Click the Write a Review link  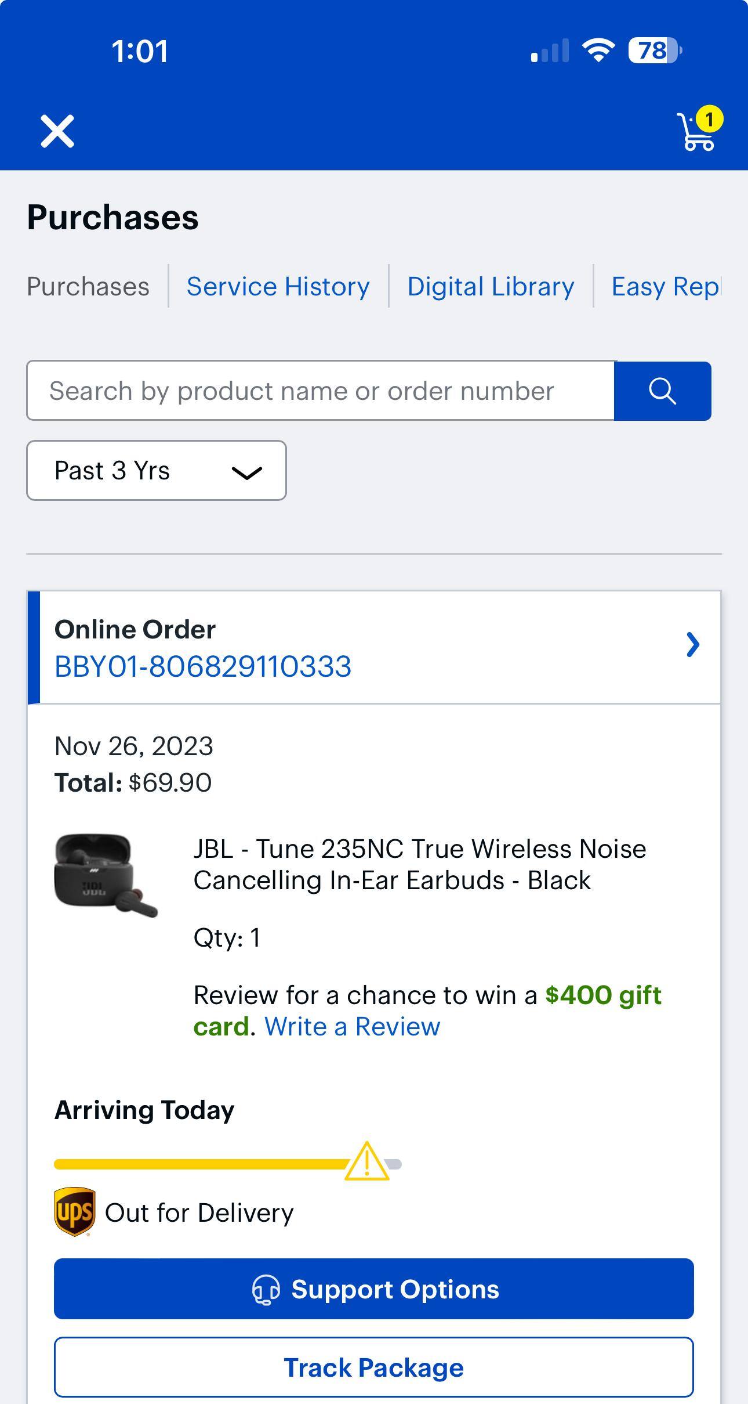click(352, 1026)
